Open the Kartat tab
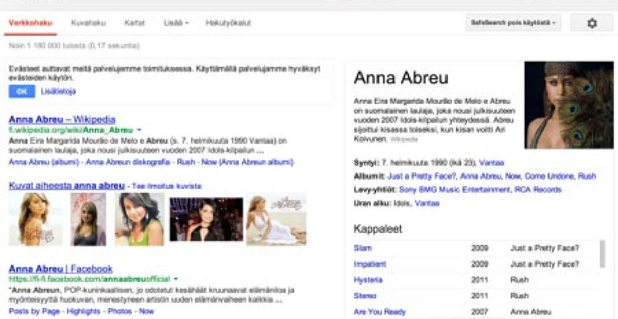Image resolution: width=618 pixels, height=319 pixels. tap(134, 23)
